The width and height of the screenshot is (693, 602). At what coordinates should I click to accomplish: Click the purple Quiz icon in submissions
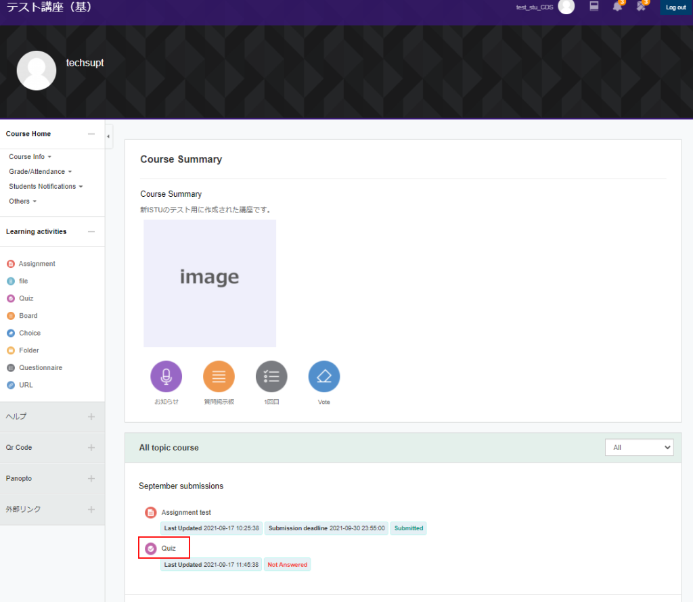click(151, 549)
